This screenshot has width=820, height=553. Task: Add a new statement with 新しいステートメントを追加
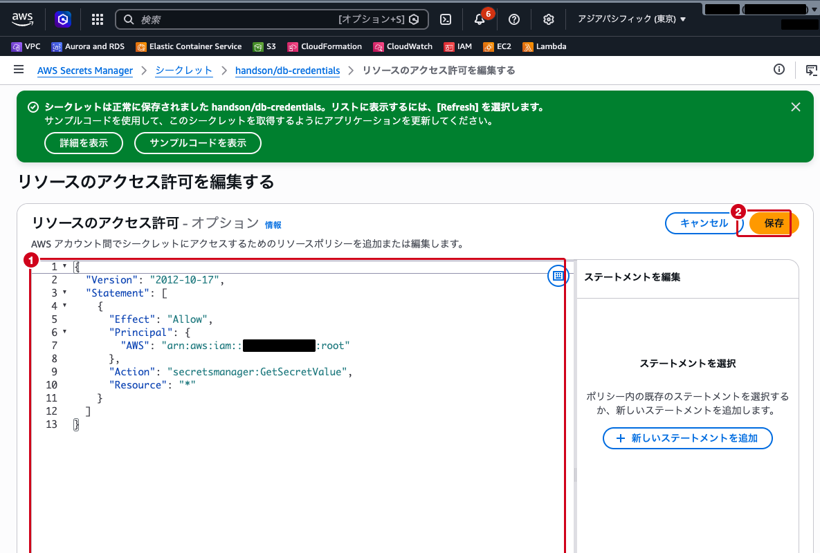[687, 438]
